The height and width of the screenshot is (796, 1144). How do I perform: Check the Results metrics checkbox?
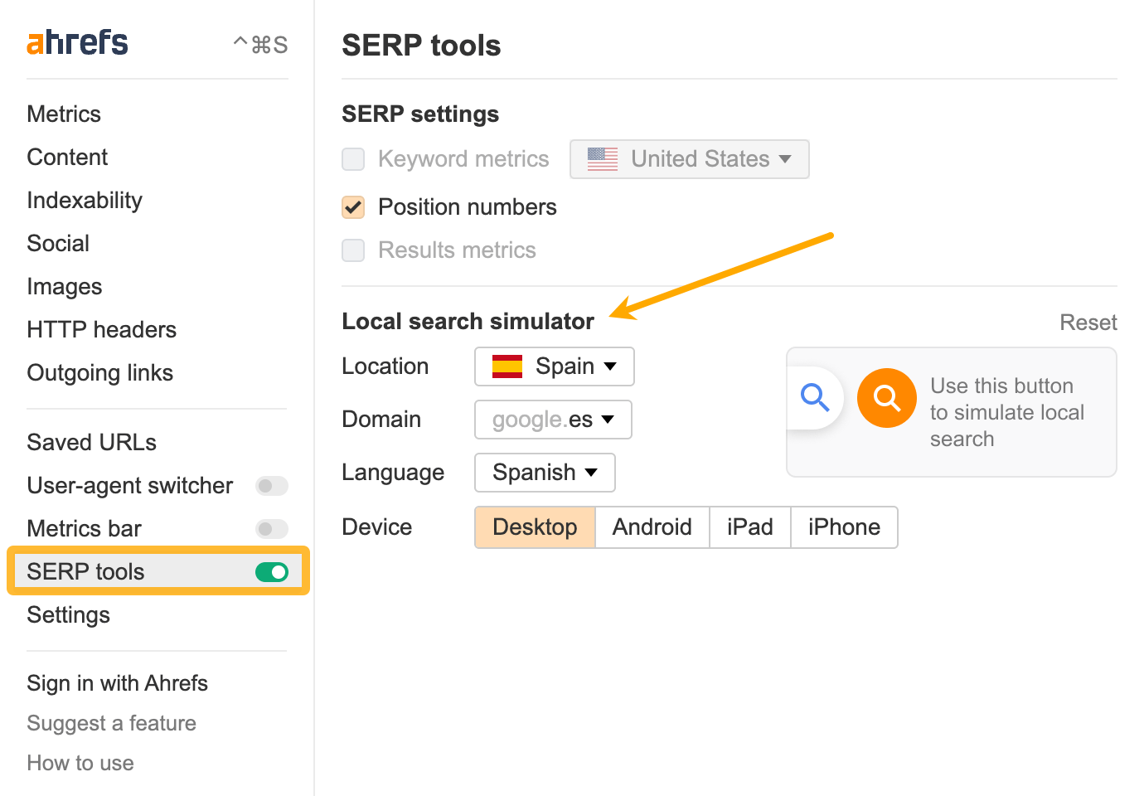click(353, 250)
